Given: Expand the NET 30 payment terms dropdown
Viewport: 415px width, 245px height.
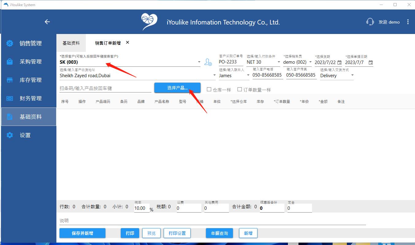Looking at the screenshot, I should coord(279,62).
